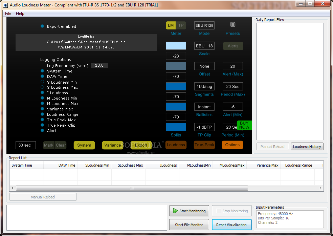Toggle System Time logging option

(x=42, y=71)
